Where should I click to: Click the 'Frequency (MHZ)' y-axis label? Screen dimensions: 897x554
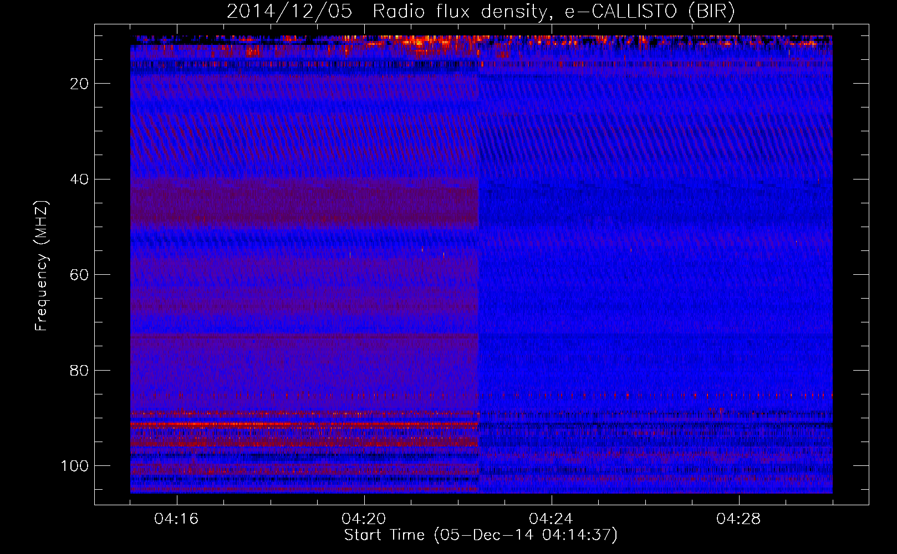42,265
